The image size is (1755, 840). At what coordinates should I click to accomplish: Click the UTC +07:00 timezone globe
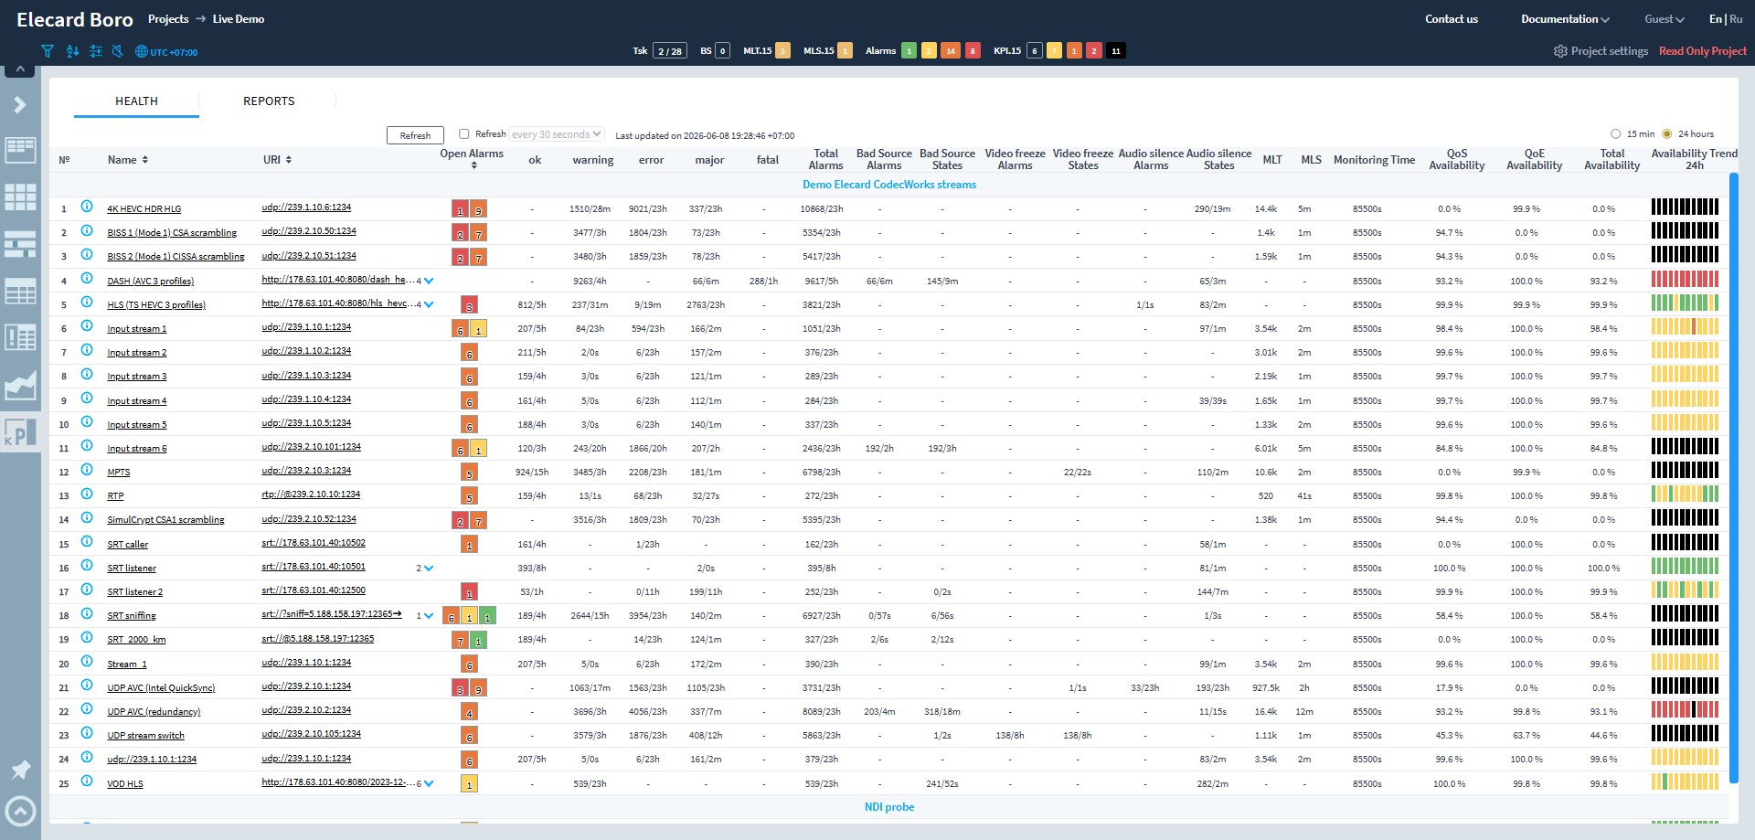point(141,52)
